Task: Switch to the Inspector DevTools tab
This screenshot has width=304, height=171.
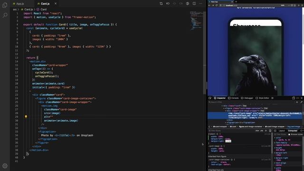Action: point(220,98)
